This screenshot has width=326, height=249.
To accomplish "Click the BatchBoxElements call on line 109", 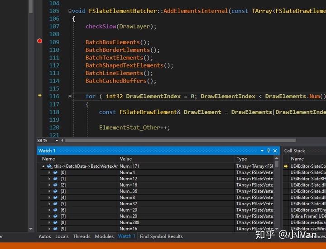I will 112,42.
